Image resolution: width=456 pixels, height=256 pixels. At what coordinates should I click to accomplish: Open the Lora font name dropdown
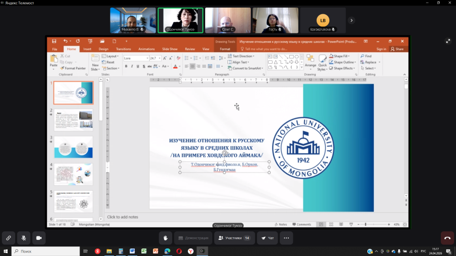tap(146, 58)
